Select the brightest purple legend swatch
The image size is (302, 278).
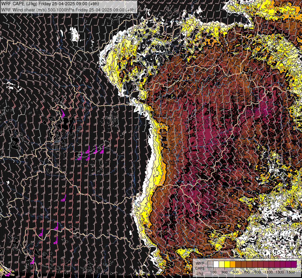[294, 264]
